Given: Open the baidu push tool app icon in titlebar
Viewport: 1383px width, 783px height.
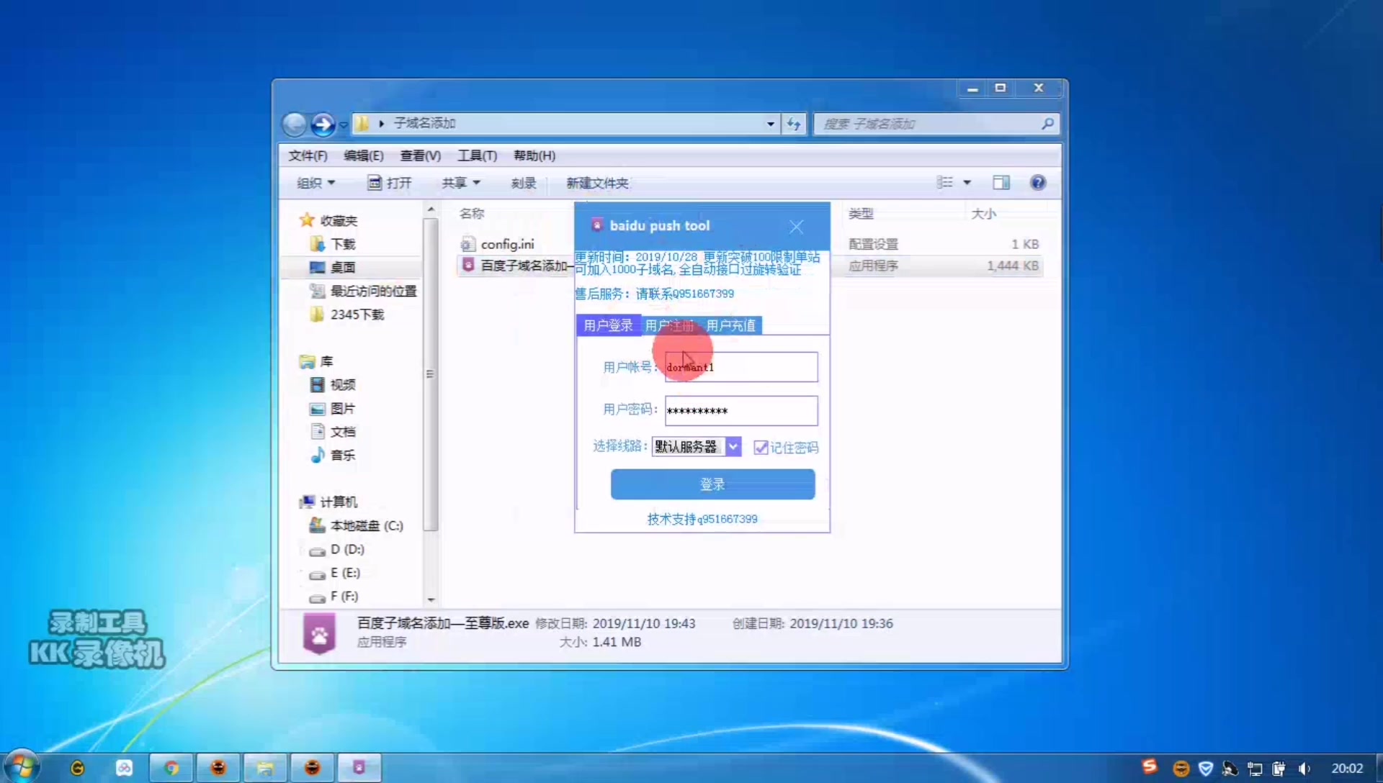Looking at the screenshot, I should 597,225.
